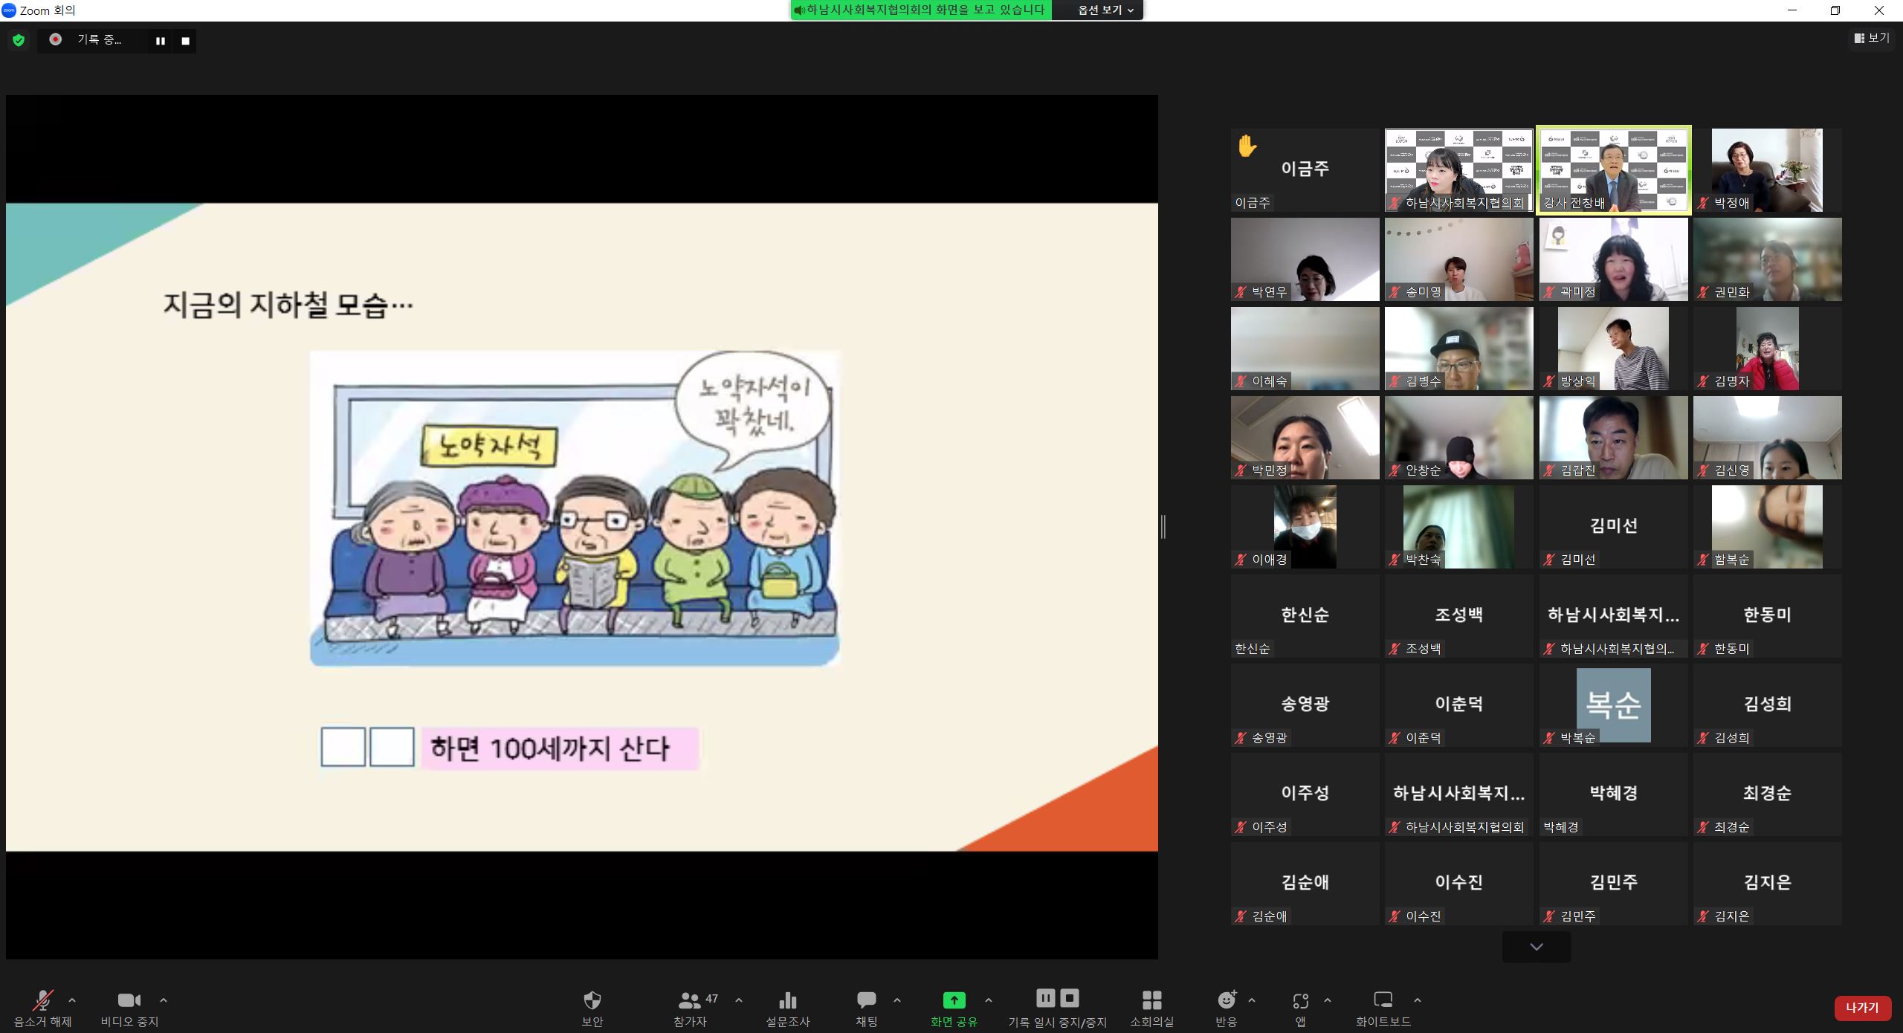
Task: Click the red 나가기 leave button
Action: point(1861,1008)
